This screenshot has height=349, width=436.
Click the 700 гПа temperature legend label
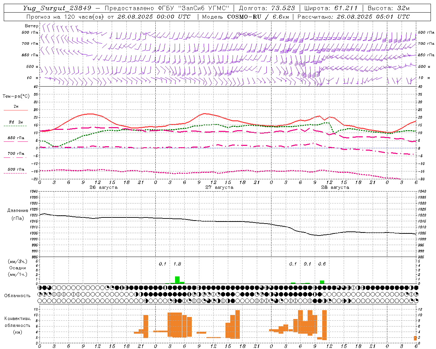coord(16,154)
